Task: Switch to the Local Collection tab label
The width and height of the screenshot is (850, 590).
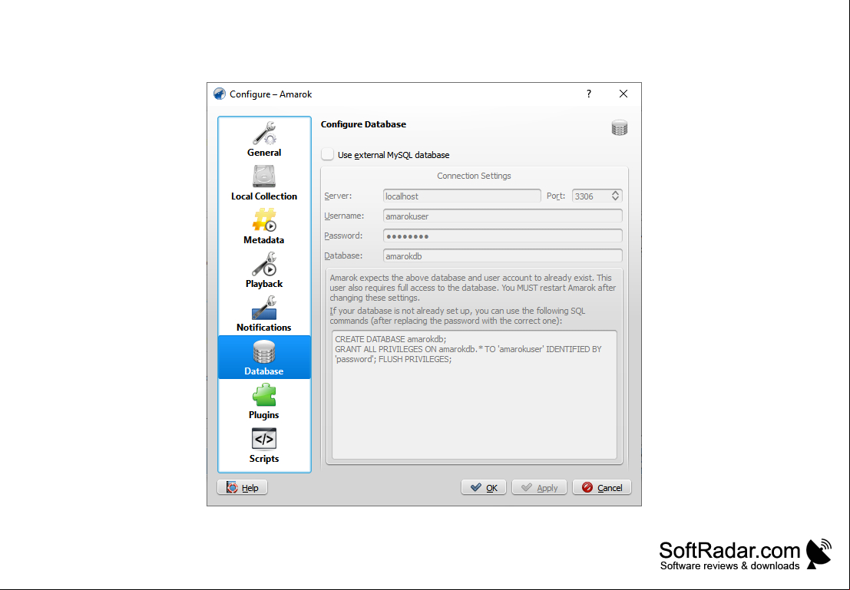Action: click(x=264, y=196)
